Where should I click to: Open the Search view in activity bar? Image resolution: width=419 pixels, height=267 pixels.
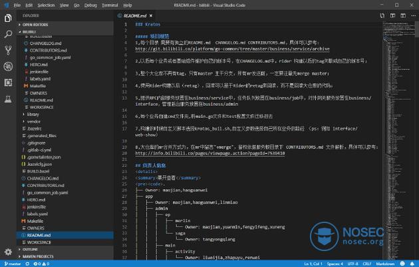tap(7, 34)
